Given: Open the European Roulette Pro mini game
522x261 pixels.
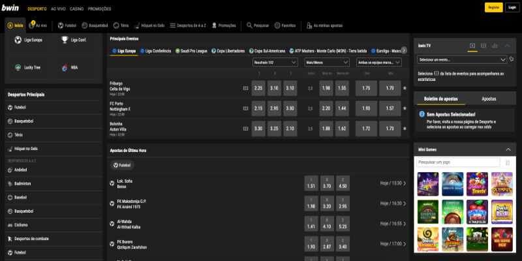Looking at the screenshot, I should click(x=428, y=211).
